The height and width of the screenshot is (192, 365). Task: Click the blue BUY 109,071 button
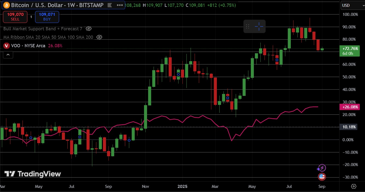(47, 17)
